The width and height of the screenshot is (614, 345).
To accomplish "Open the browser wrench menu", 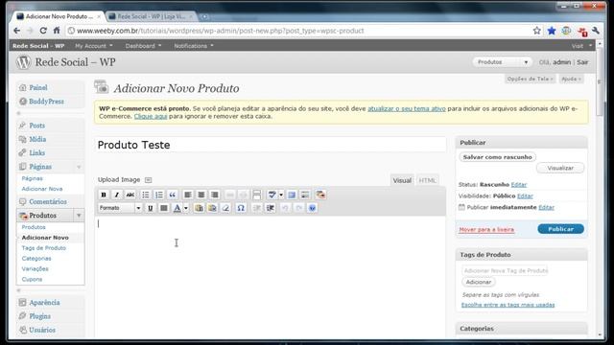I will click(x=596, y=31).
